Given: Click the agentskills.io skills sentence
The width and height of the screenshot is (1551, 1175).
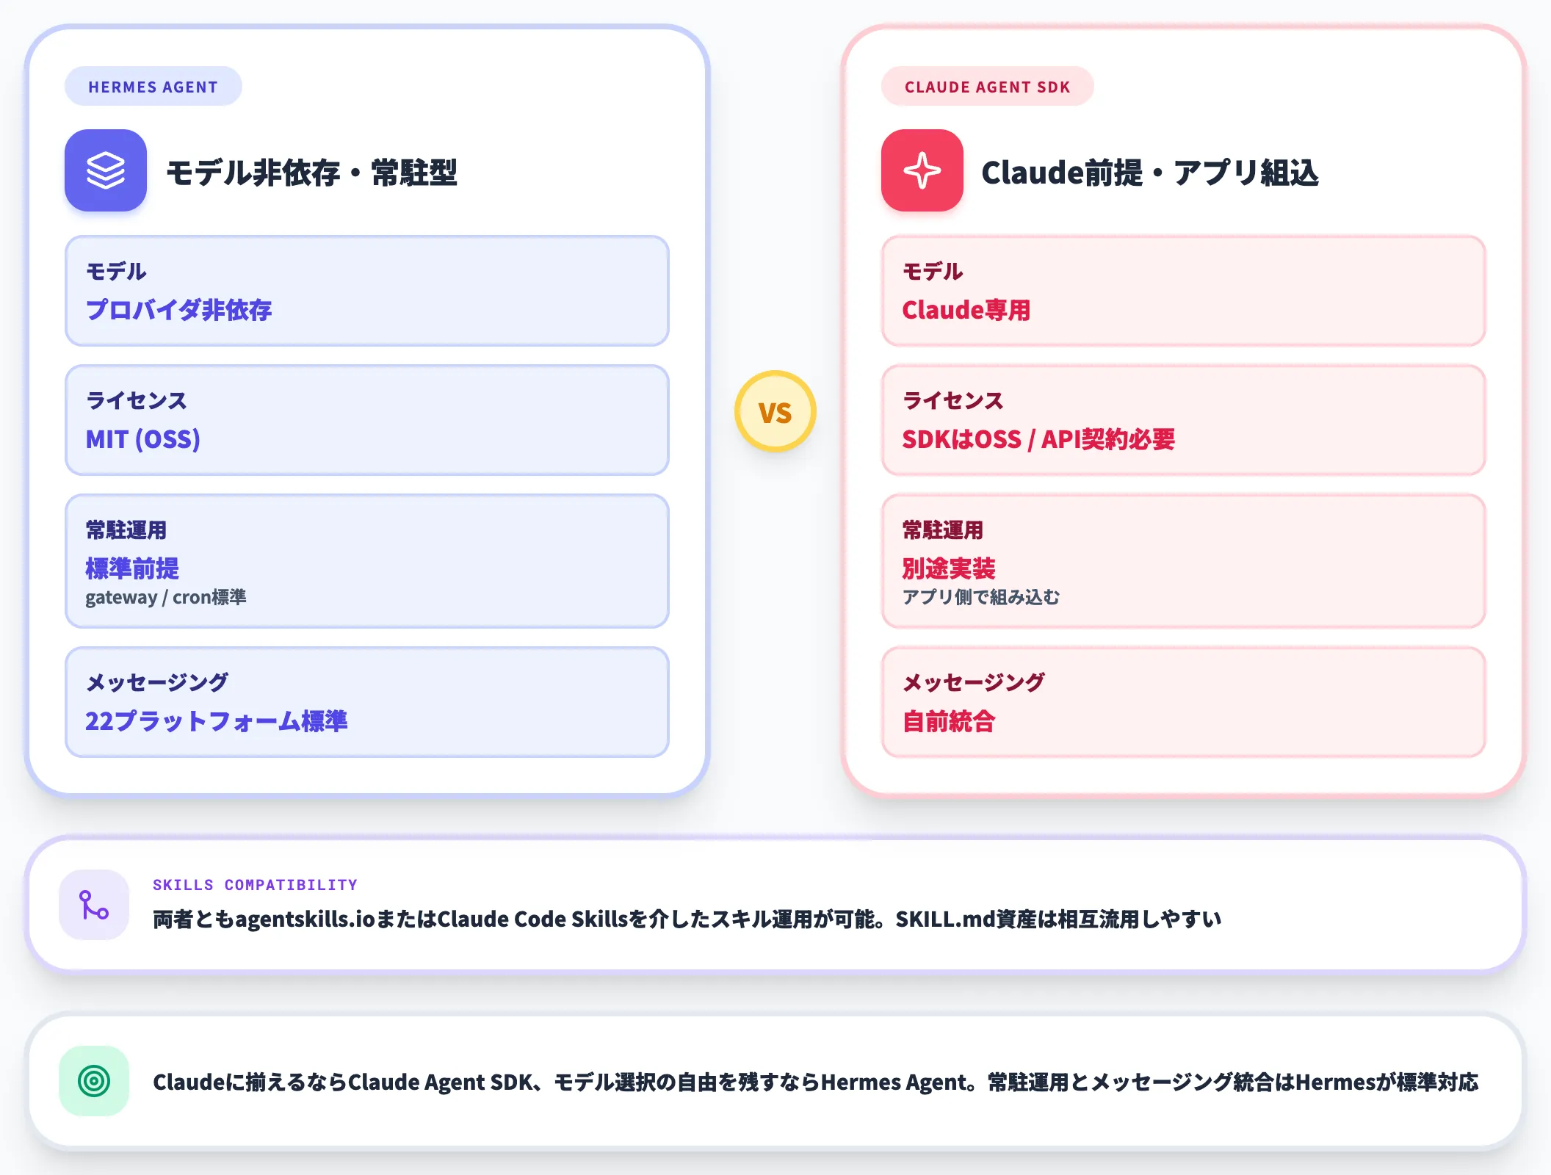Looking at the screenshot, I should (x=687, y=919).
